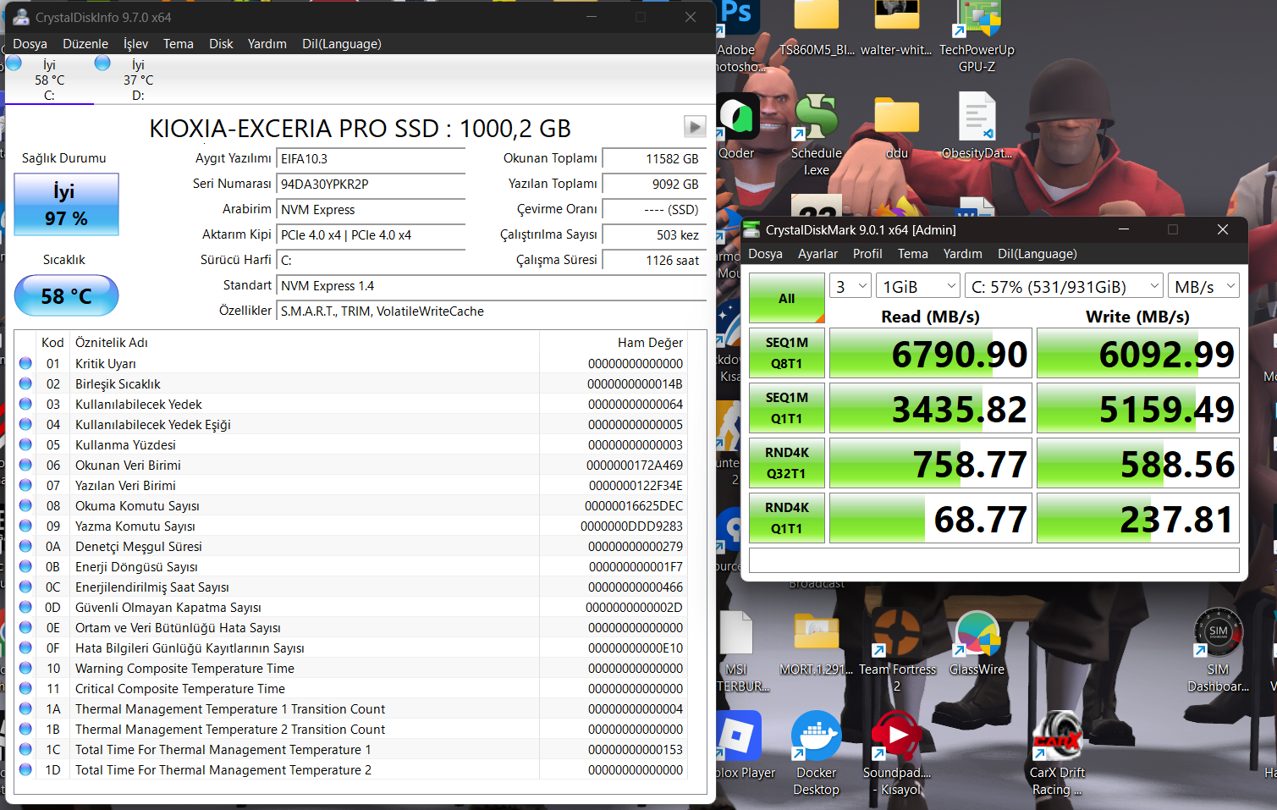1277x810 pixels.
Task: Run the SEQ1M Q8T1 test
Action: [x=787, y=353]
